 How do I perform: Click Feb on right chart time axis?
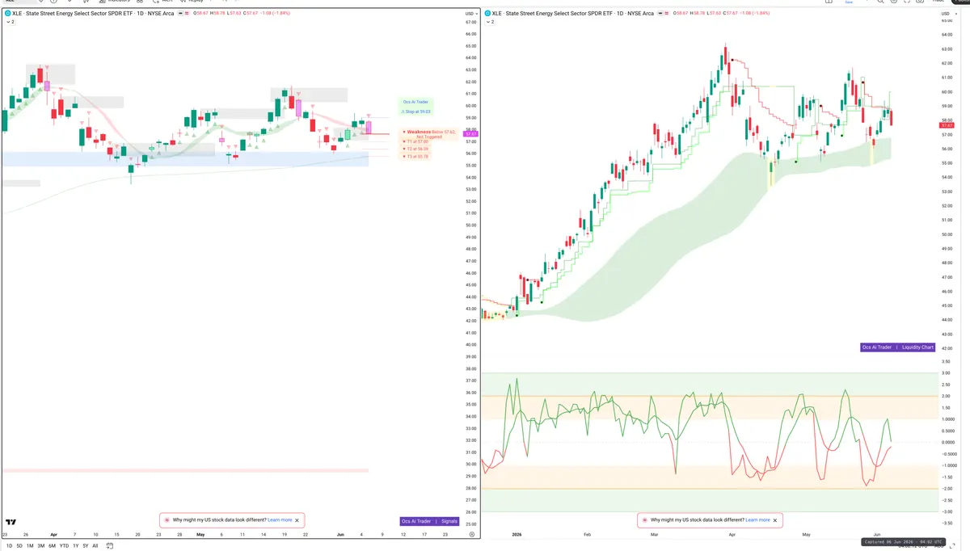pyautogui.click(x=587, y=534)
